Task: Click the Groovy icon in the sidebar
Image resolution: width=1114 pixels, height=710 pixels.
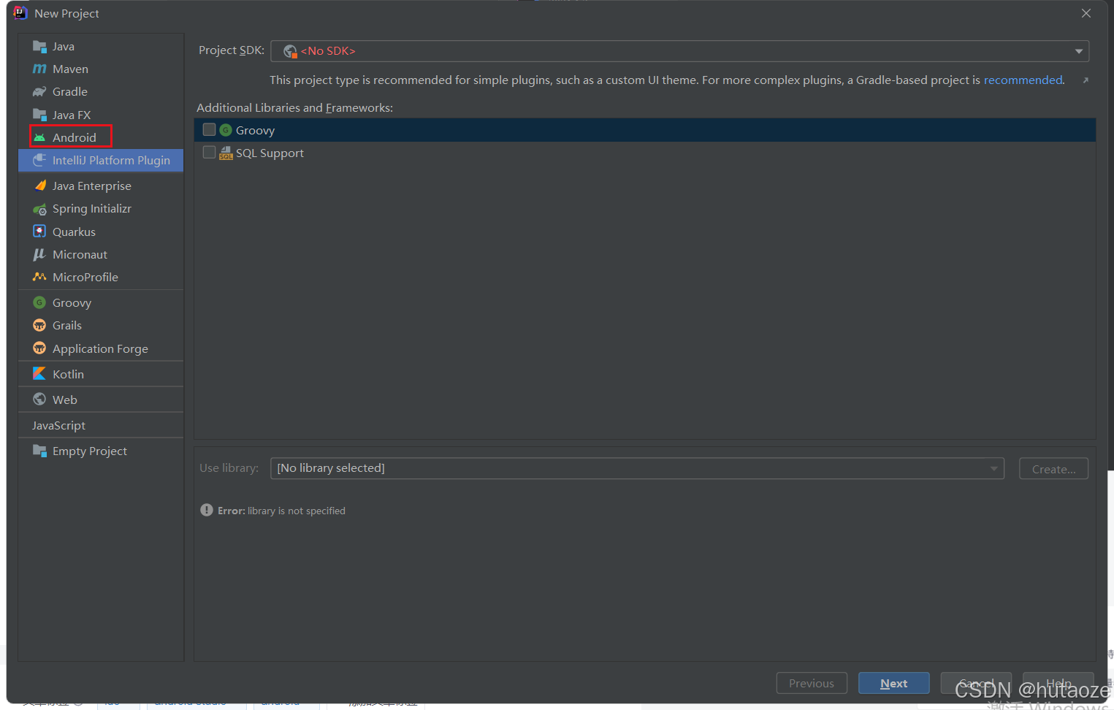Action: point(39,302)
